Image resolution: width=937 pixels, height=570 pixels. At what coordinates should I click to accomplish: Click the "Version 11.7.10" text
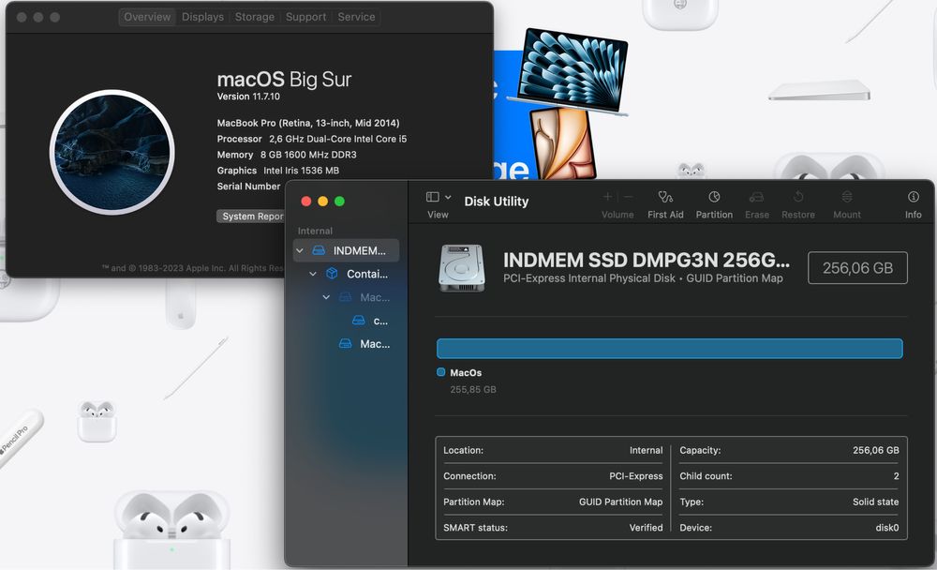[248, 97]
